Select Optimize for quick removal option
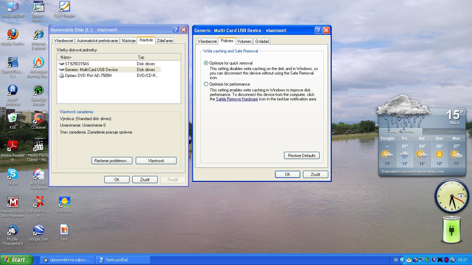Screen dimensions: 472x265 point(206,63)
